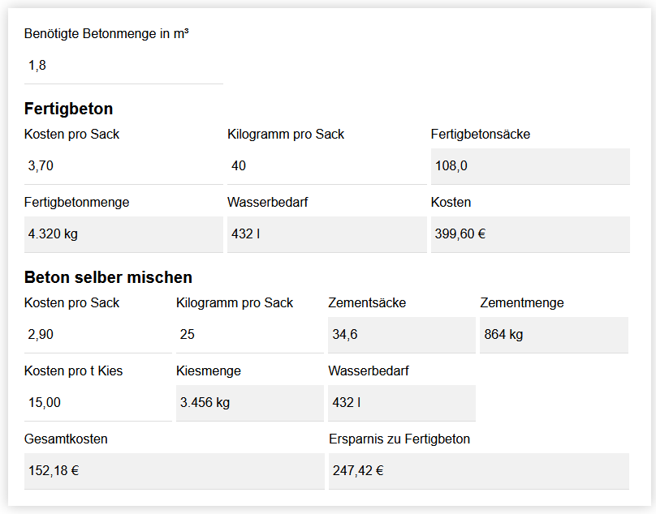The height and width of the screenshot is (514, 656).
Task: Select the Fertigbetonsäcke result field
Action: [x=530, y=166]
